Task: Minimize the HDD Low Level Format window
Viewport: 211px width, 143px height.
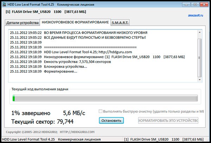Action: (186, 5)
